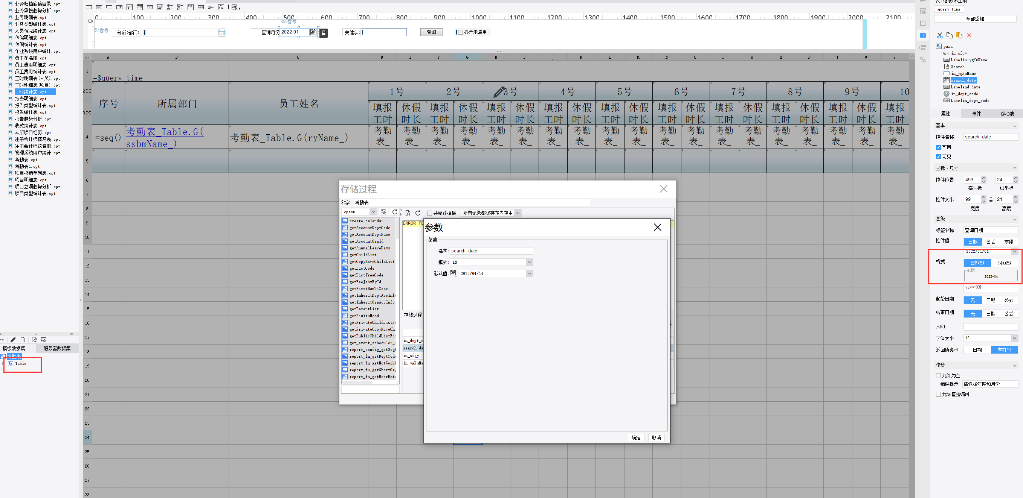Set return value type to 日期
Image resolution: width=1023 pixels, height=498 pixels.
[977, 350]
